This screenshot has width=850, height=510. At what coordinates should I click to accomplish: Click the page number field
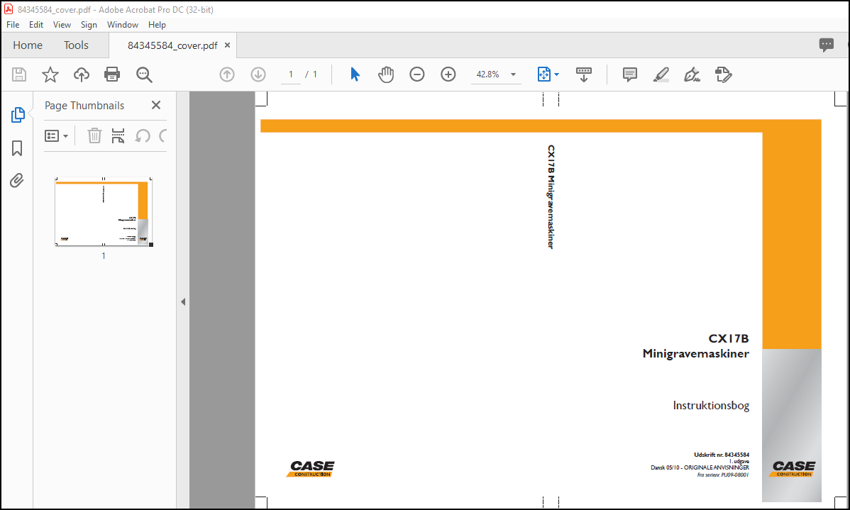[x=291, y=74]
